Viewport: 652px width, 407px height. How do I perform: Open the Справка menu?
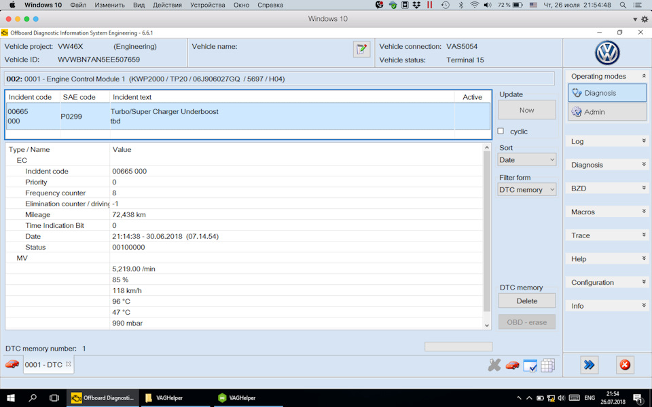(270, 5)
